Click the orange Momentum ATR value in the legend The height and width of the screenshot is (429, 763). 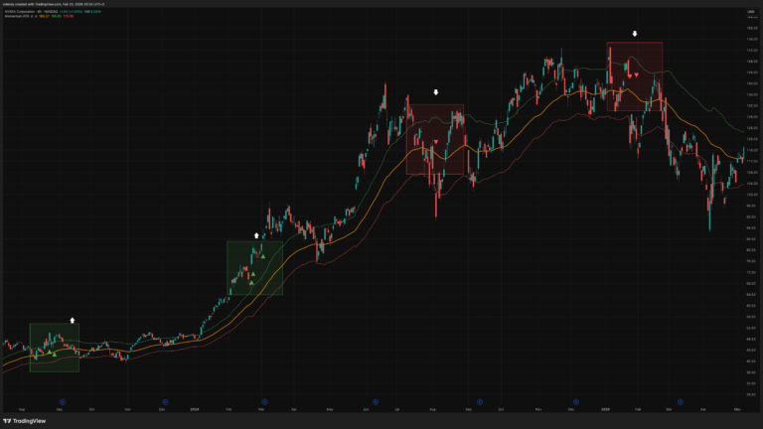click(44, 16)
